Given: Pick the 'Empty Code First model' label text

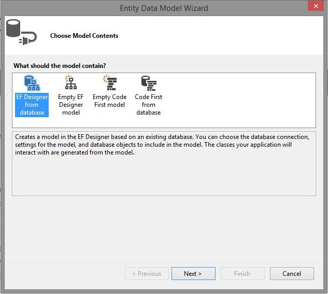Looking at the screenshot, I should 109,101.
